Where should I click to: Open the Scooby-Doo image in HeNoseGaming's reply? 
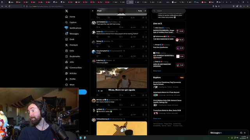pyautogui.click(x=121, y=128)
